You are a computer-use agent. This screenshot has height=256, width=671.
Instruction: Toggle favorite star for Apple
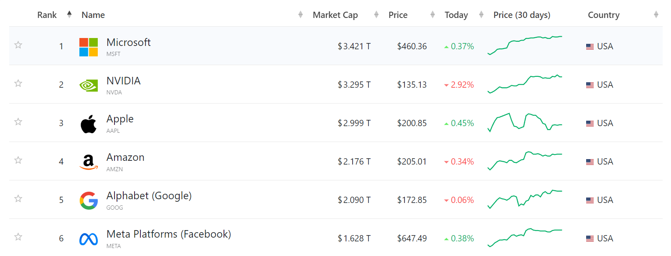point(18,122)
